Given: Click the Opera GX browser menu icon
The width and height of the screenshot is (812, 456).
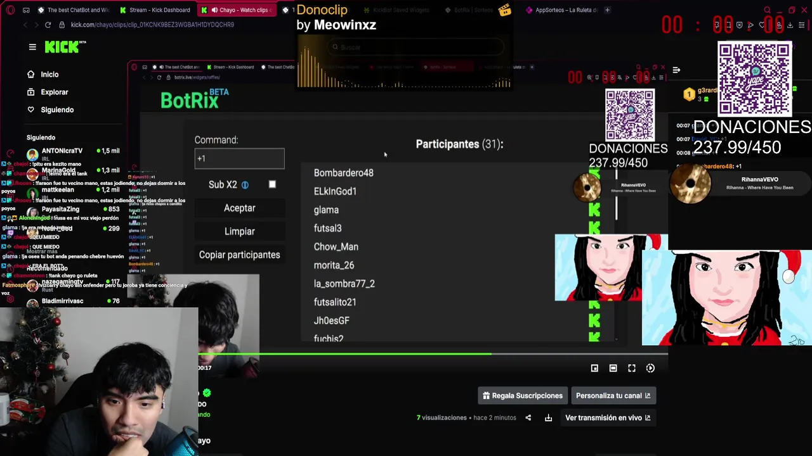Looking at the screenshot, I should 10,10.
